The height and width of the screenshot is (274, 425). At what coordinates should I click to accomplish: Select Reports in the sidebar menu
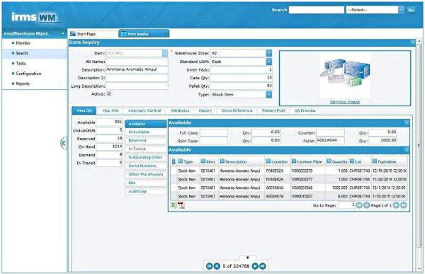[x=23, y=84]
